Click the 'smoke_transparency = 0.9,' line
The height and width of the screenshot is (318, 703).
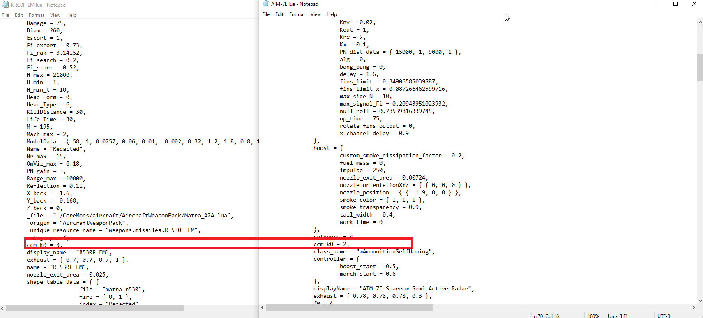381,207
